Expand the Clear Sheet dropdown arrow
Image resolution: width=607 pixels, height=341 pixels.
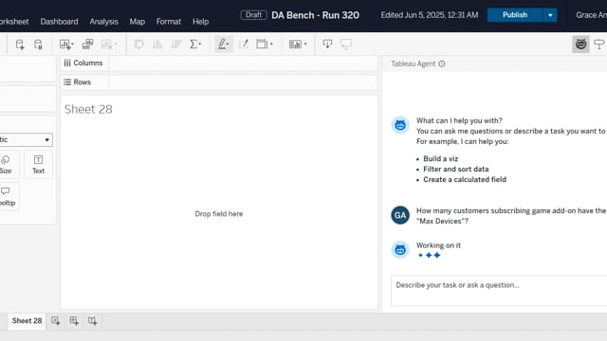coord(116,45)
